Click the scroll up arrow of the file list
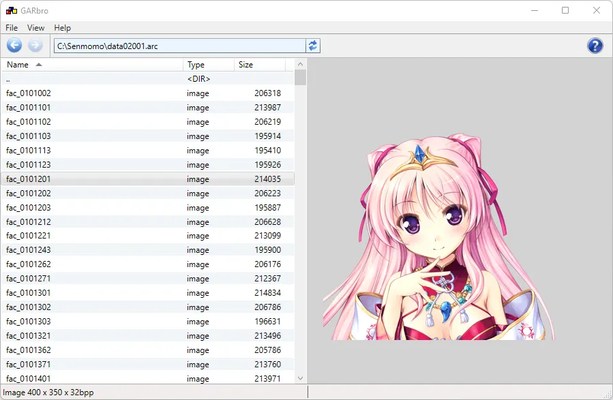Viewport: 613px width, 400px height. (300, 64)
